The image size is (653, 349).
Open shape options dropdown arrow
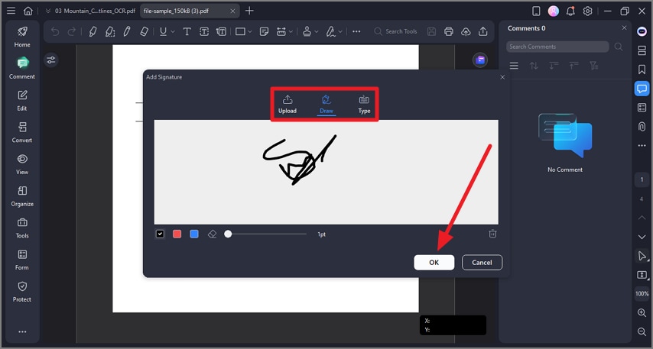[250, 31]
